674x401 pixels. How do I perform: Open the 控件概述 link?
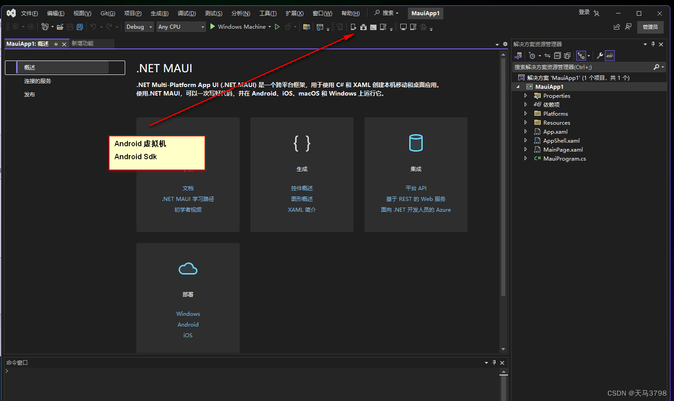[302, 188]
